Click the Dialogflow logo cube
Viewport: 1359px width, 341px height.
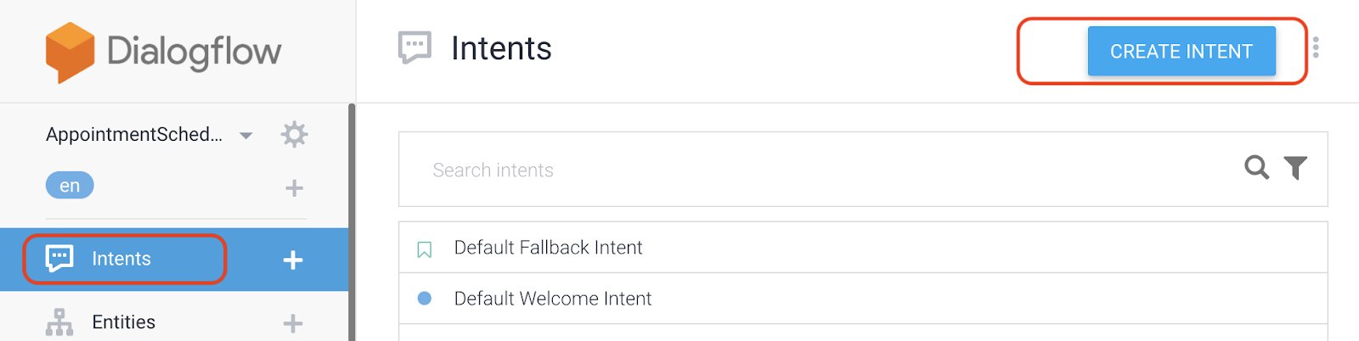tap(70, 52)
